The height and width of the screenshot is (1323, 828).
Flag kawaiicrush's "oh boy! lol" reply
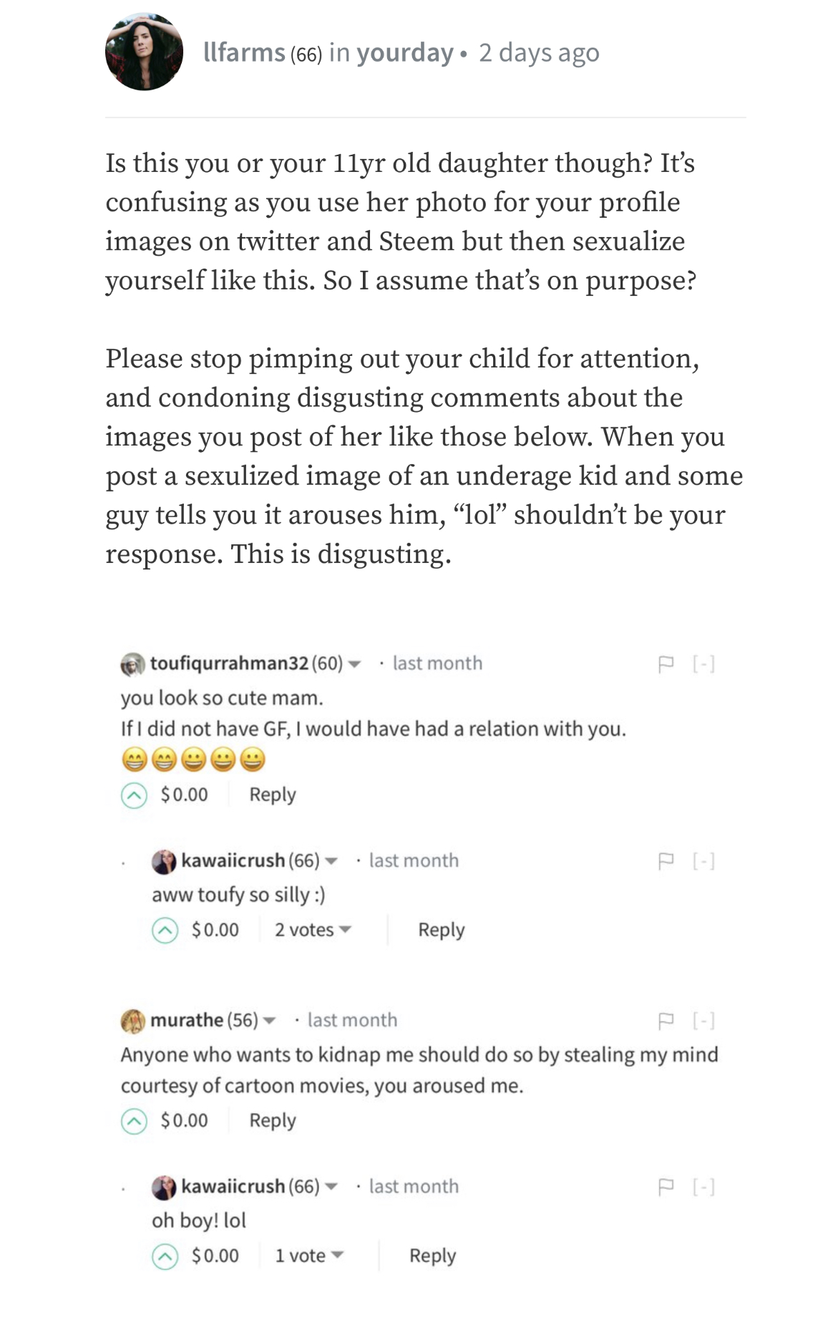pos(666,1187)
